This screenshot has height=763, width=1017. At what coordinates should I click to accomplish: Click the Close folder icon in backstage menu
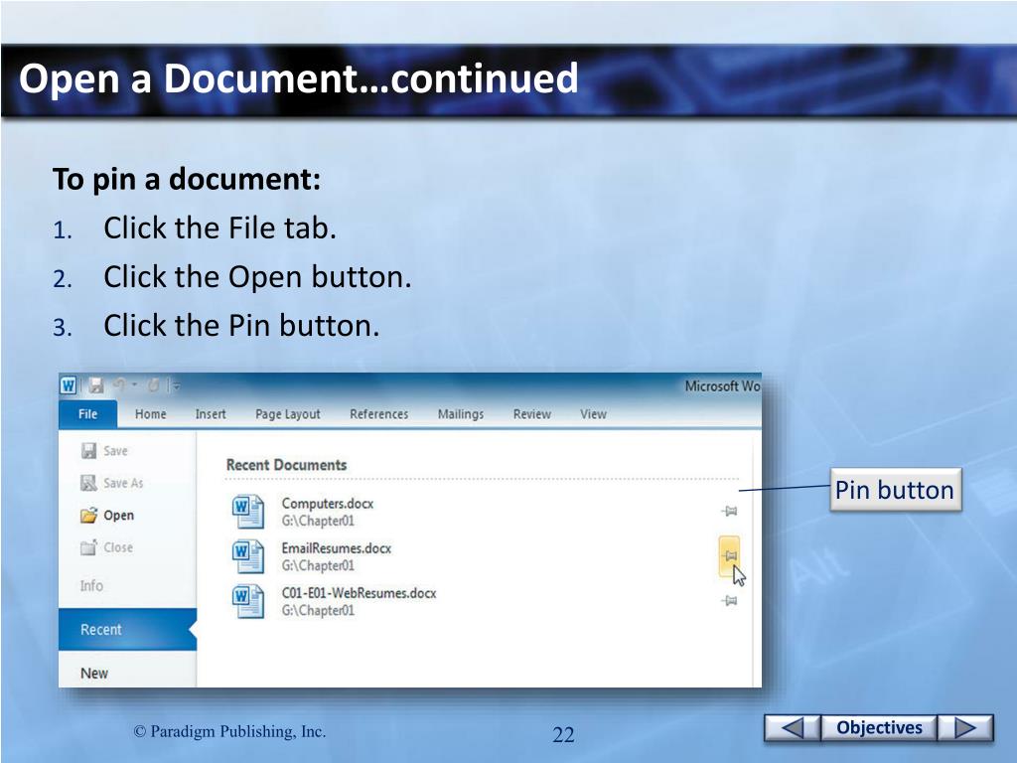point(88,547)
